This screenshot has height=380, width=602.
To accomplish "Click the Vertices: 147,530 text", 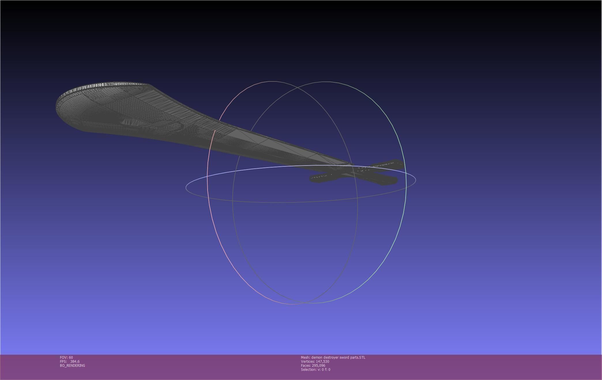I will tap(315, 361).
